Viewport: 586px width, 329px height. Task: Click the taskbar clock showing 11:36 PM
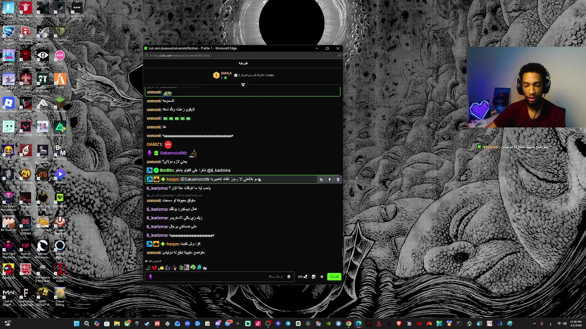pos(575,324)
